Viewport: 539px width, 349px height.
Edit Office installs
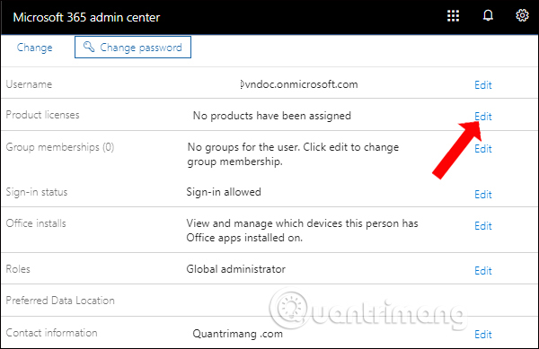pos(483,226)
